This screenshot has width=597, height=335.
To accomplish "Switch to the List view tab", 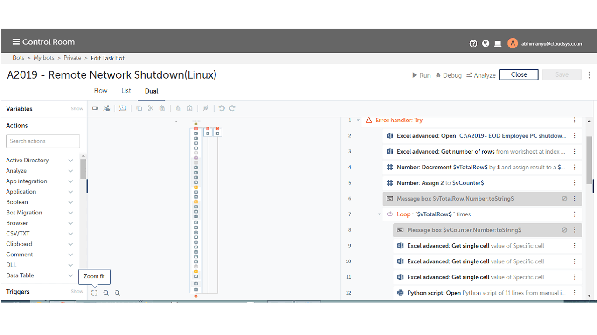I will pyautogui.click(x=126, y=91).
